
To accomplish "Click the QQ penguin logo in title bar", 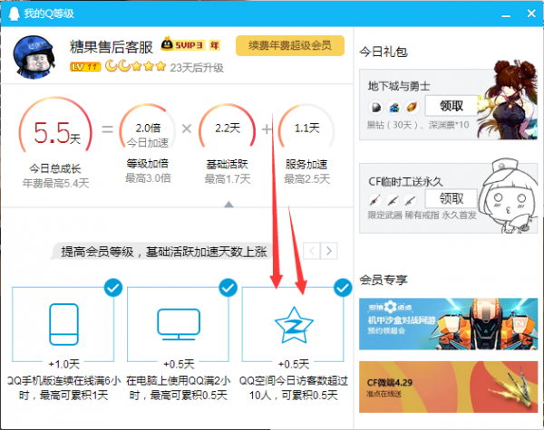I will [14, 14].
